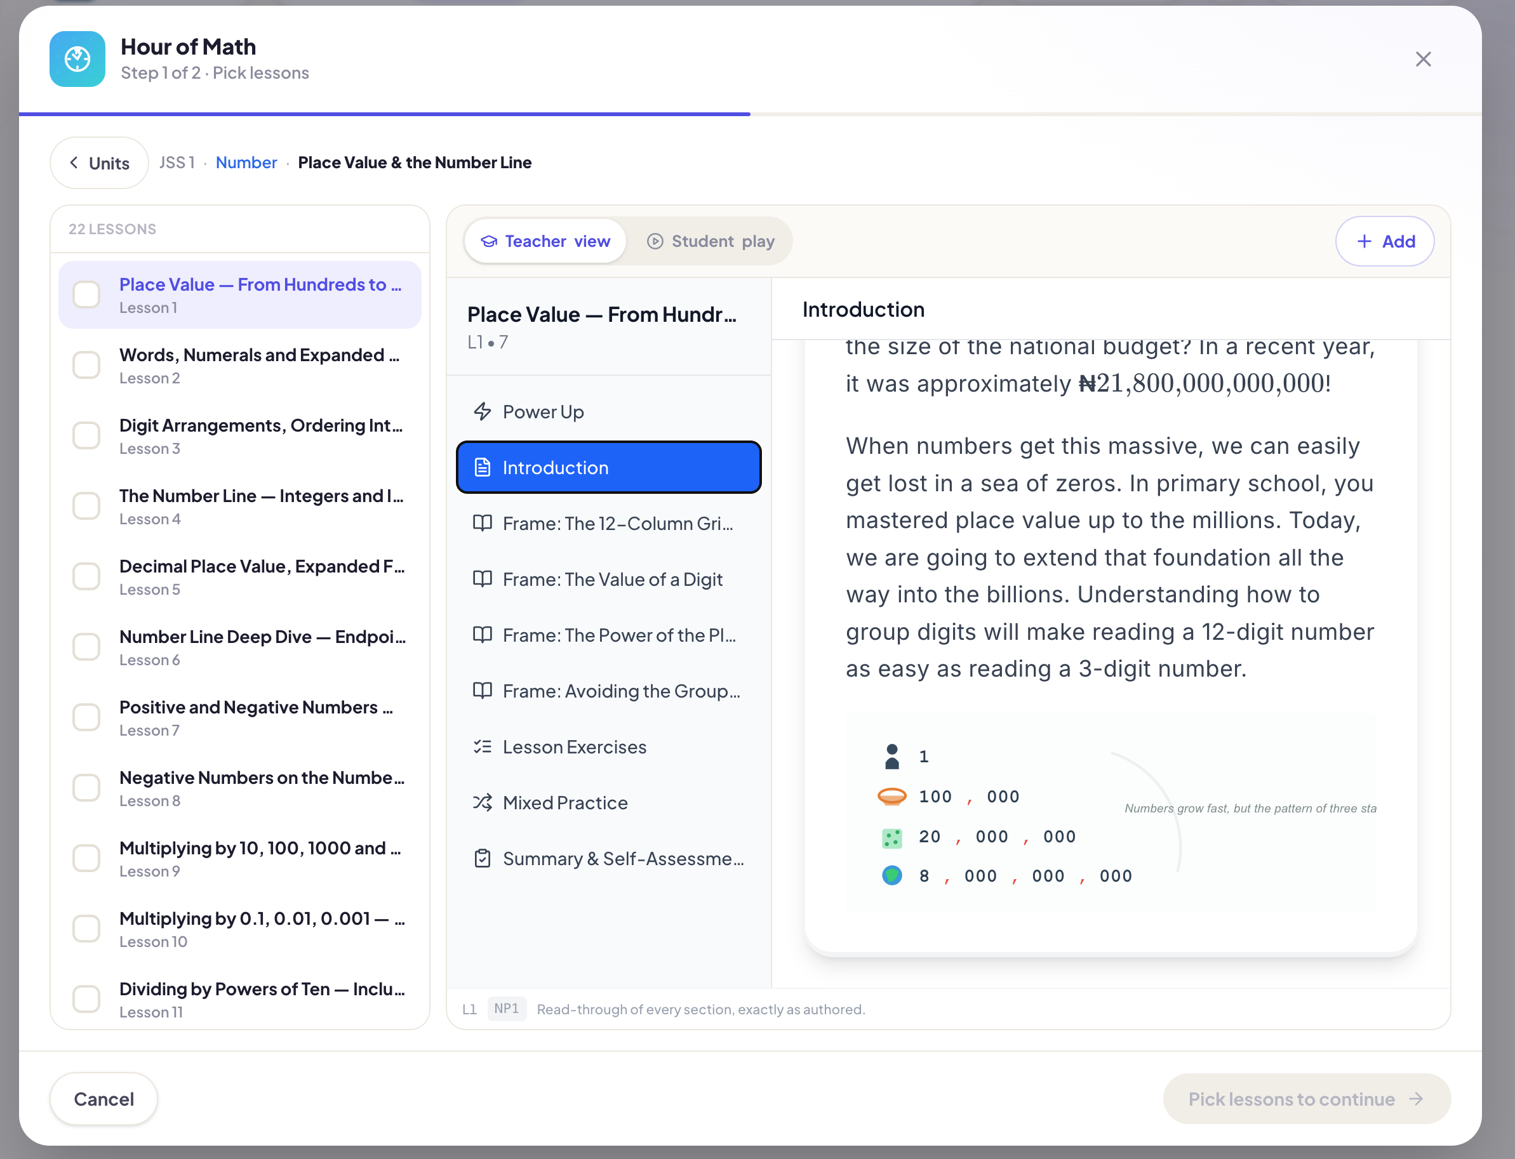Click the shuffle icon beside Mixed Practice
1515x1159 pixels.
coord(483,802)
